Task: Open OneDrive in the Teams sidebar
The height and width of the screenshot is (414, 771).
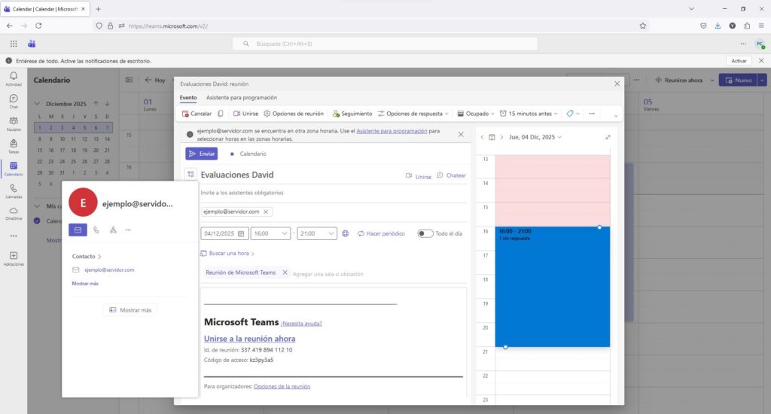Action: [14, 213]
